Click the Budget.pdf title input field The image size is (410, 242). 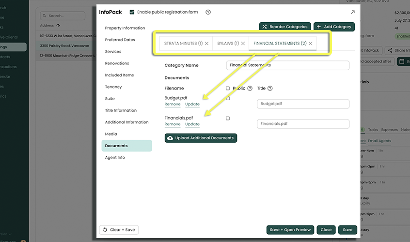click(303, 104)
